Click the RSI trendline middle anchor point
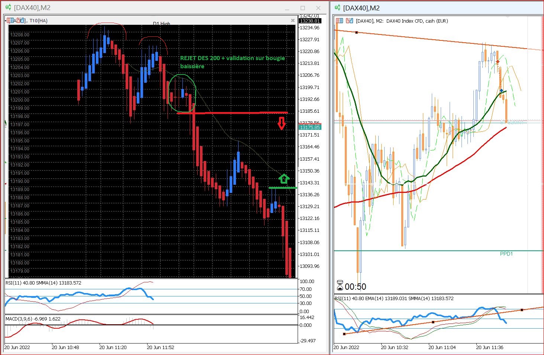 [x=433, y=322]
